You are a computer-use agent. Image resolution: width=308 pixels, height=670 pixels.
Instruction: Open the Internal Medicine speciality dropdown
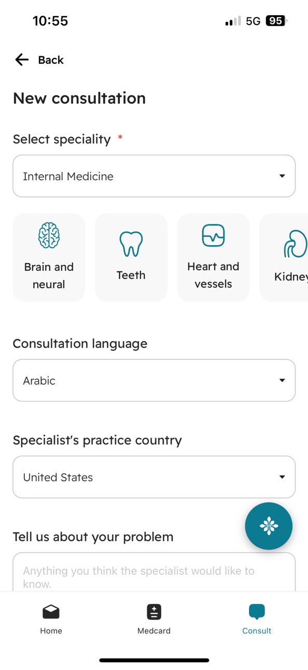pos(154,176)
